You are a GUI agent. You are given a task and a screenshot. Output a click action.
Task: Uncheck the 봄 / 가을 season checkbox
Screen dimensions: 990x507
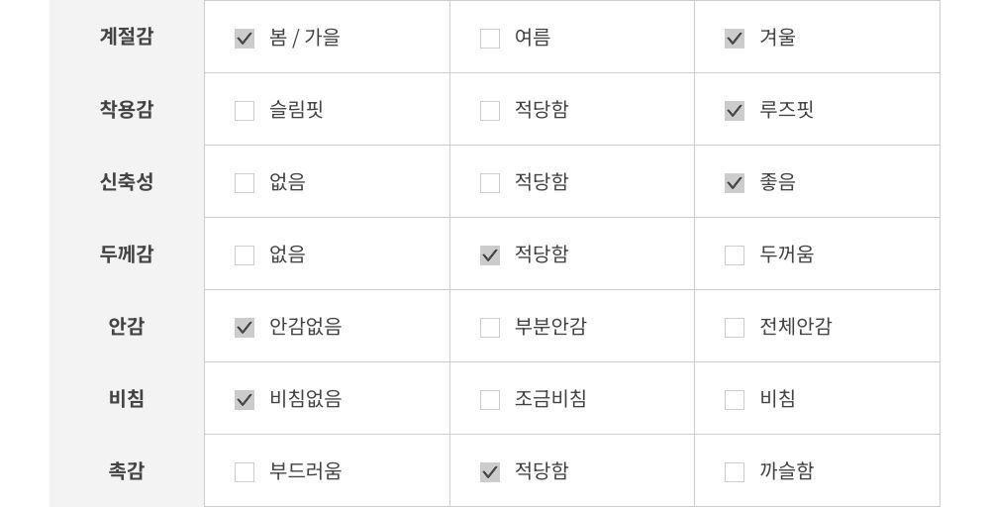[x=245, y=39]
